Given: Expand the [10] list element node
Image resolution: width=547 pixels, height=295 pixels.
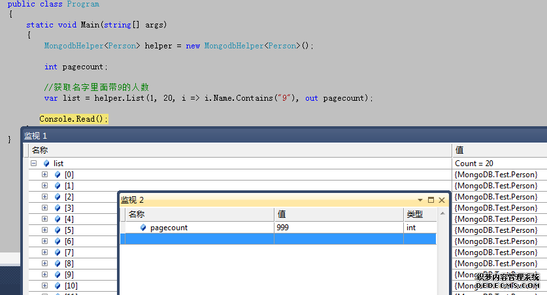Looking at the screenshot, I should (x=44, y=286).
